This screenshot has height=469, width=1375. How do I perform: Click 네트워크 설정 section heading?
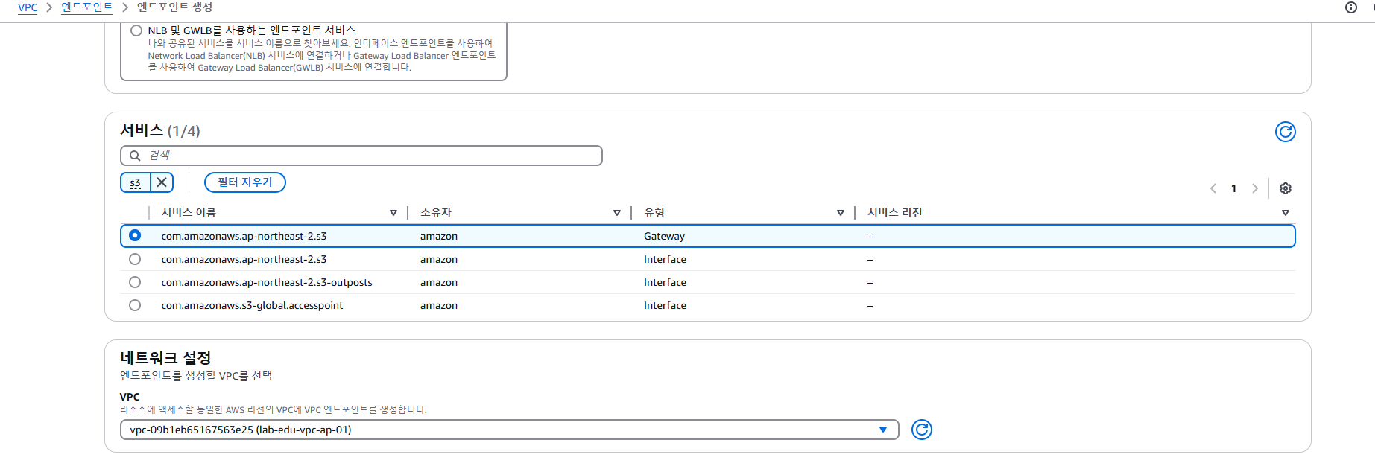pyautogui.click(x=165, y=358)
